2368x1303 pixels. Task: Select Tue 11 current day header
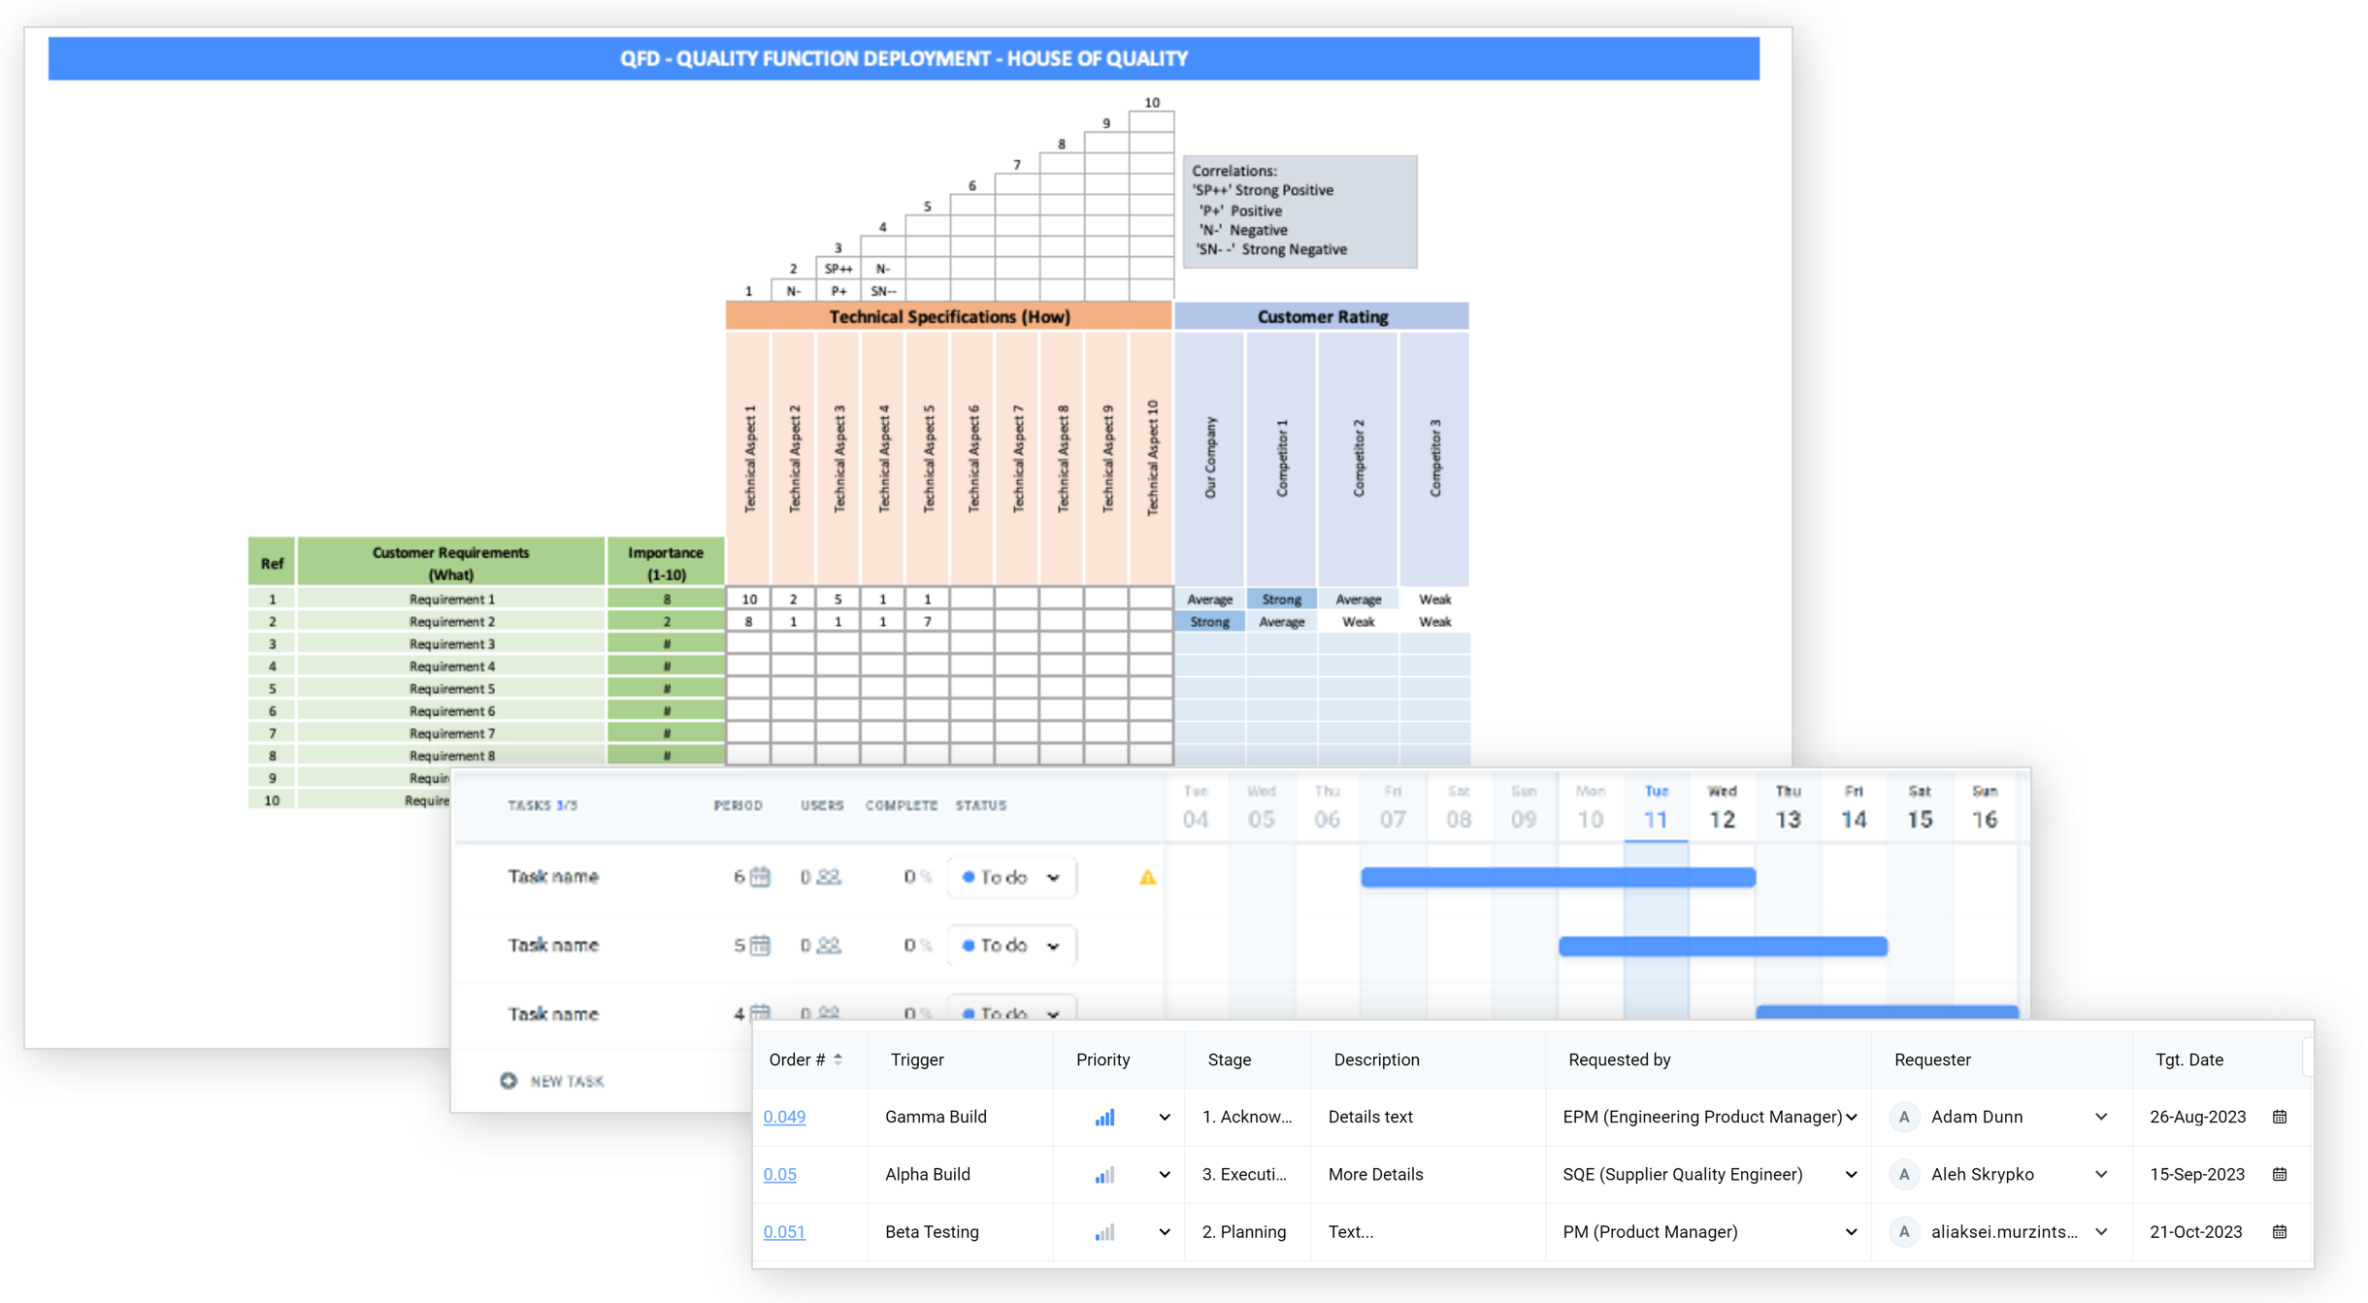pyautogui.click(x=1656, y=808)
